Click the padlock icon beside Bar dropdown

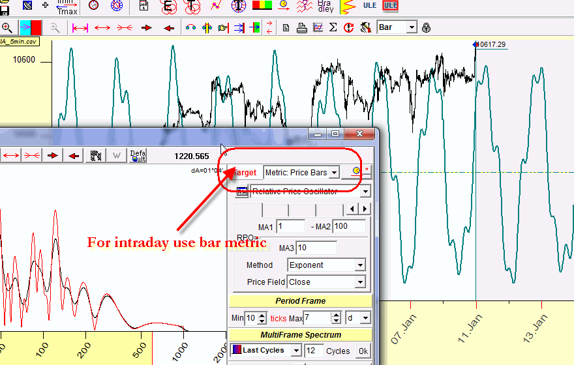click(426, 27)
